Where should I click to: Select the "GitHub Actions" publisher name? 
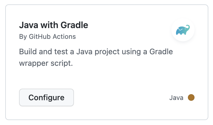pos(52,37)
